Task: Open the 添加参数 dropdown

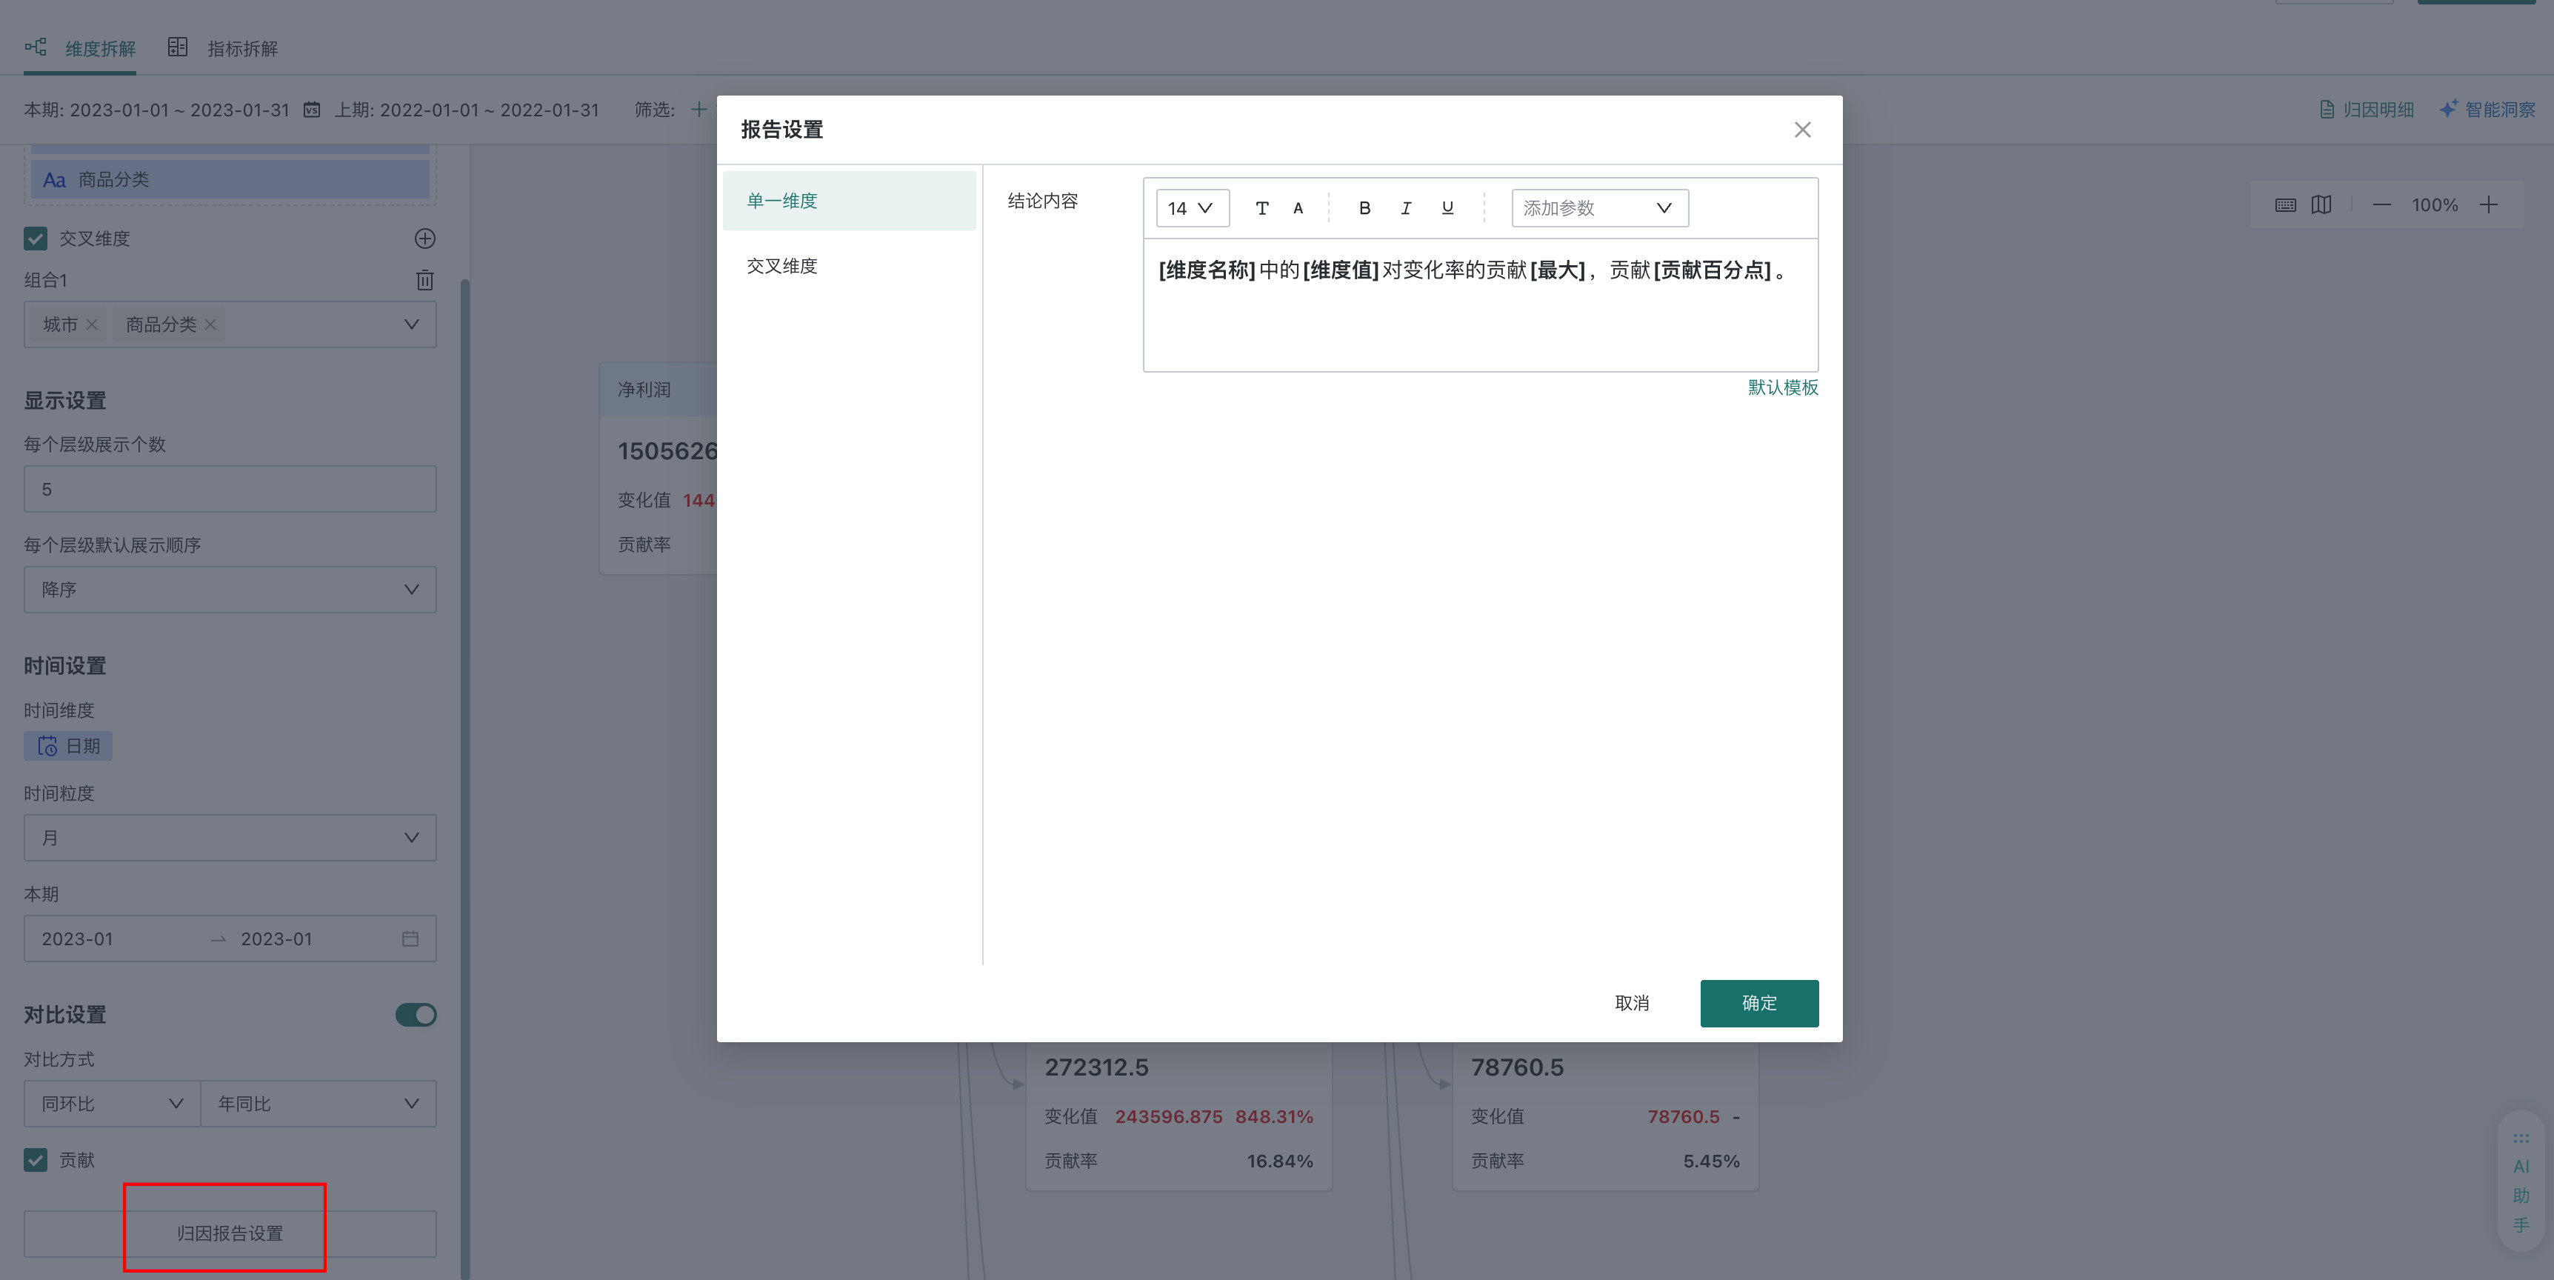Action: click(1599, 208)
